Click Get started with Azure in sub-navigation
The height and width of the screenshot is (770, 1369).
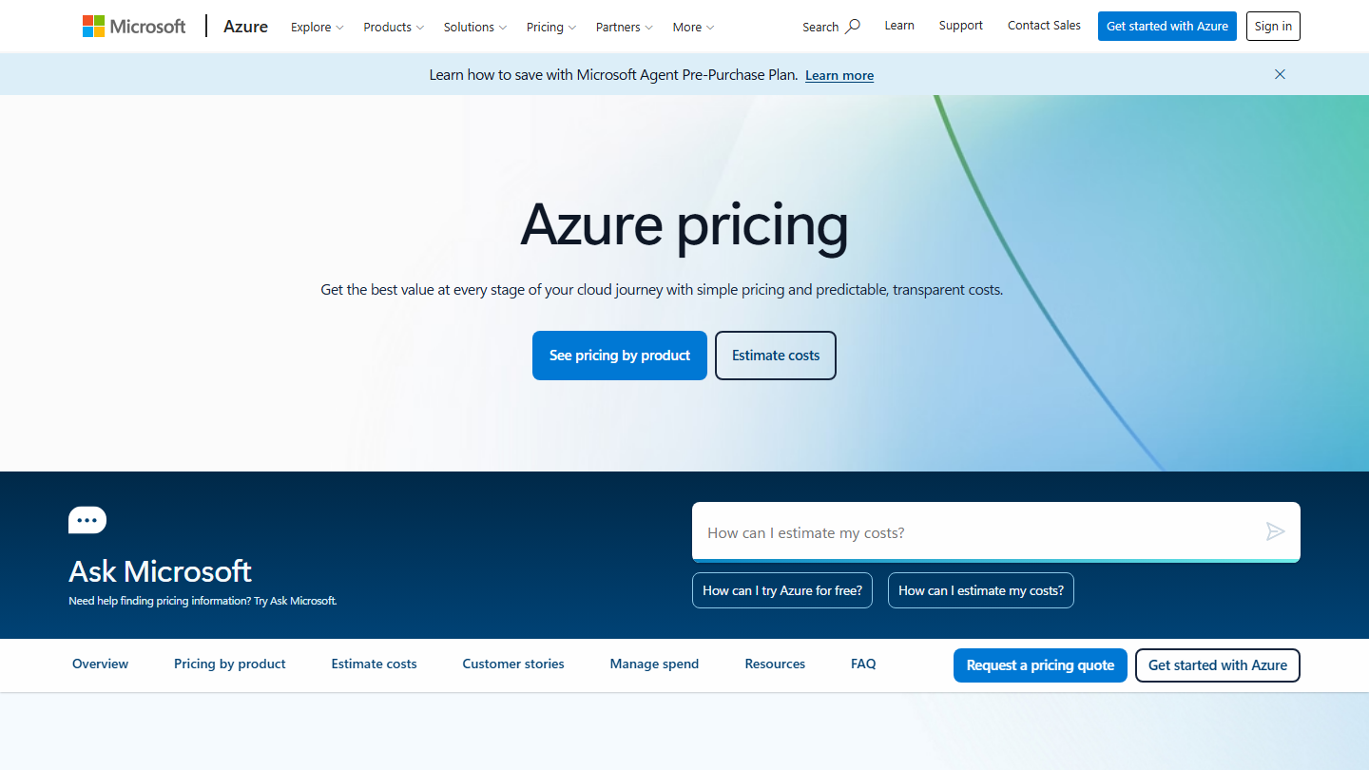tap(1218, 665)
